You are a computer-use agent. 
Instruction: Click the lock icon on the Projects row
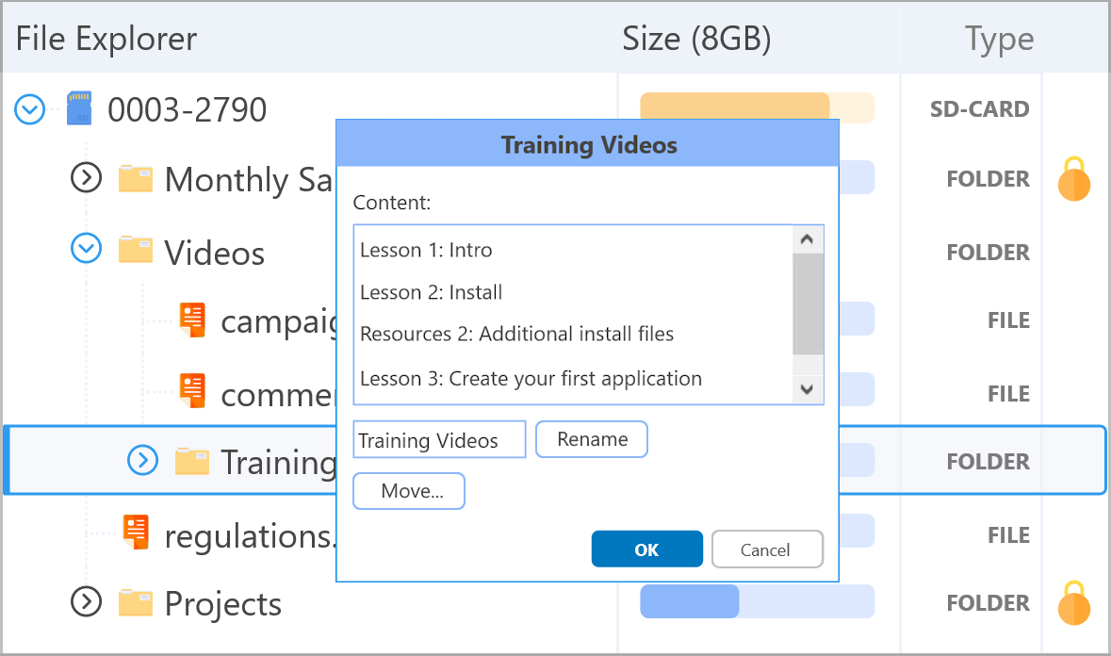click(1075, 602)
